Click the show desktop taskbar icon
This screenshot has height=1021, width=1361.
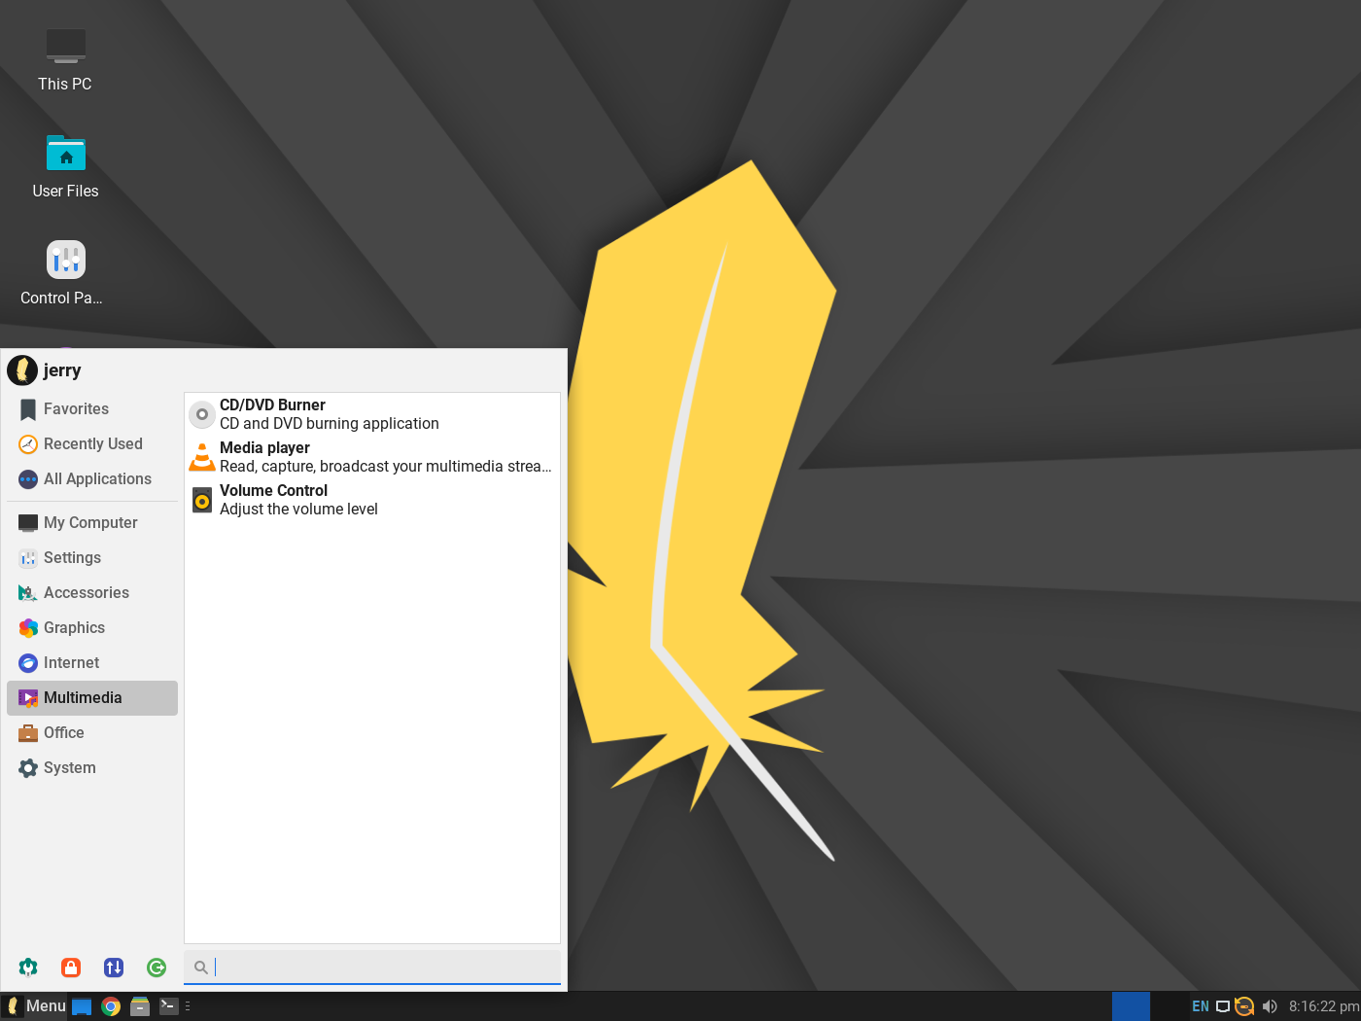[x=82, y=1006]
